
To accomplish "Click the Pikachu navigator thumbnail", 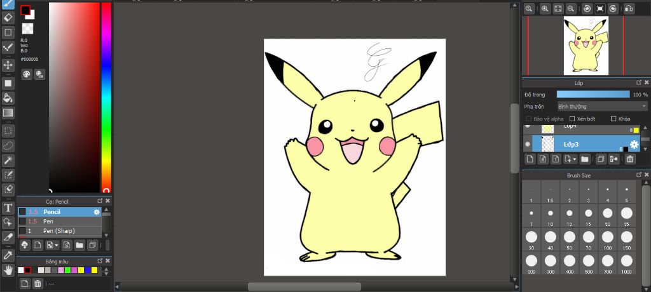I will [x=586, y=46].
